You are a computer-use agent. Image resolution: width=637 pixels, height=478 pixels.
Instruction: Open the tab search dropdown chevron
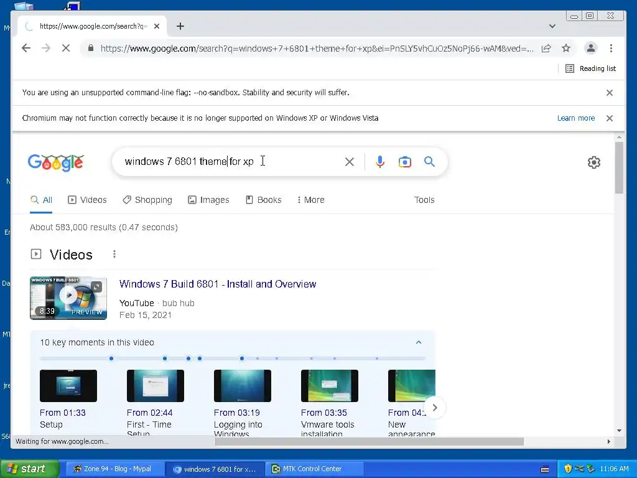552,26
